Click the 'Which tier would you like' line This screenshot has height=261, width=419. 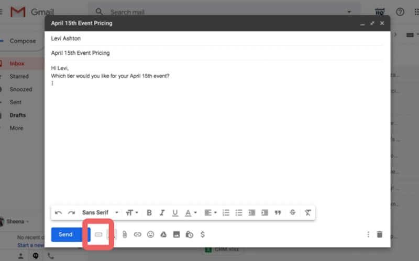[x=110, y=76]
